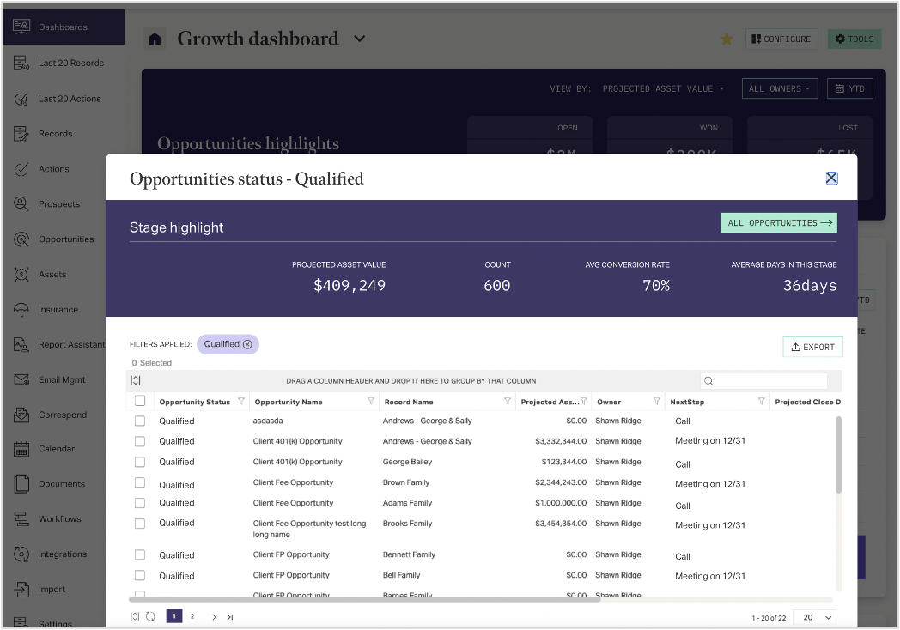Screen dimensions: 900x630
Task: Favorite the Growth dashboard via the star icon
Action: click(727, 39)
